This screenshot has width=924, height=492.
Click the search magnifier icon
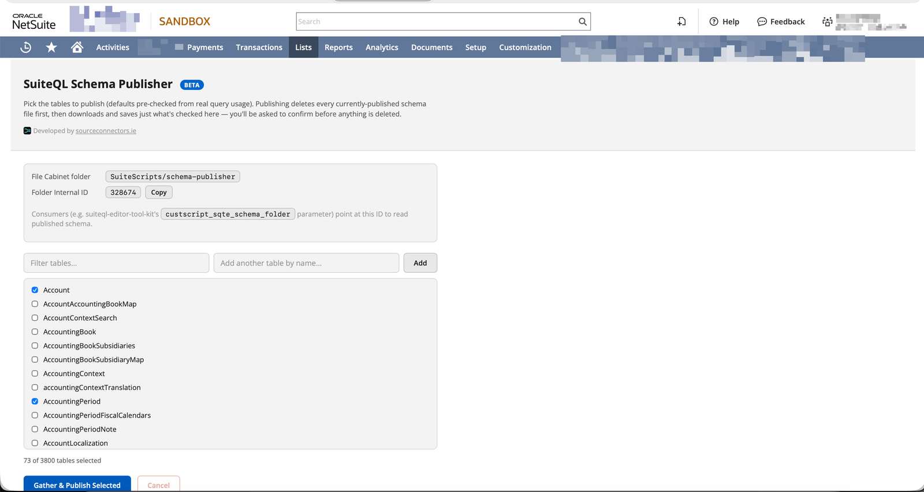pyautogui.click(x=583, y=22)
